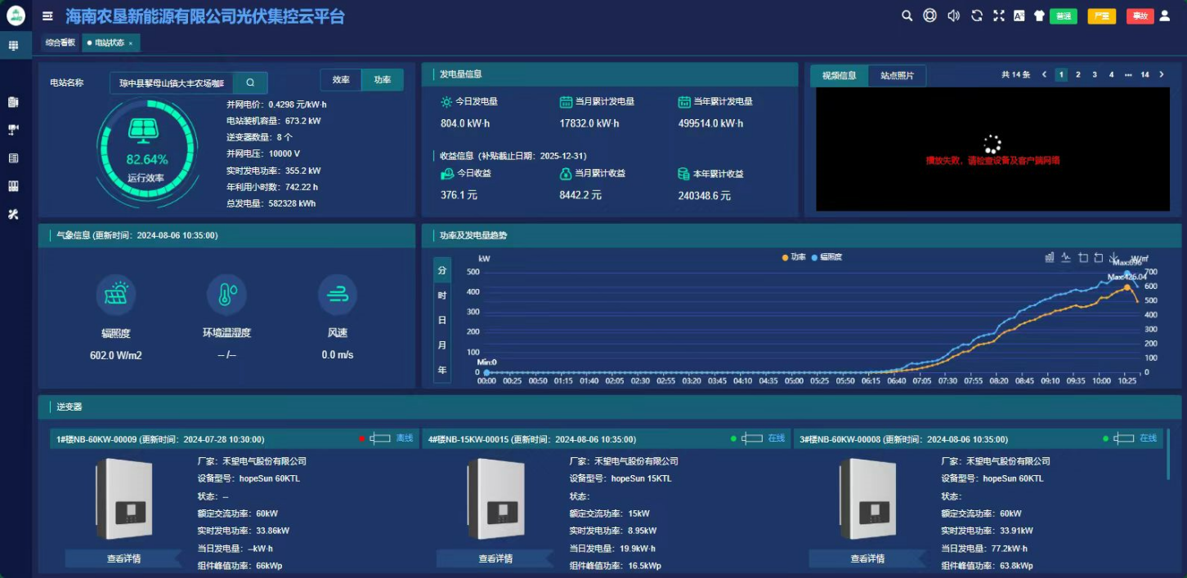Collapse the sidebar with the hamburger icon
Image resolution: width=1187 pixels, height=578 pixels.
(x=48, y=16)
